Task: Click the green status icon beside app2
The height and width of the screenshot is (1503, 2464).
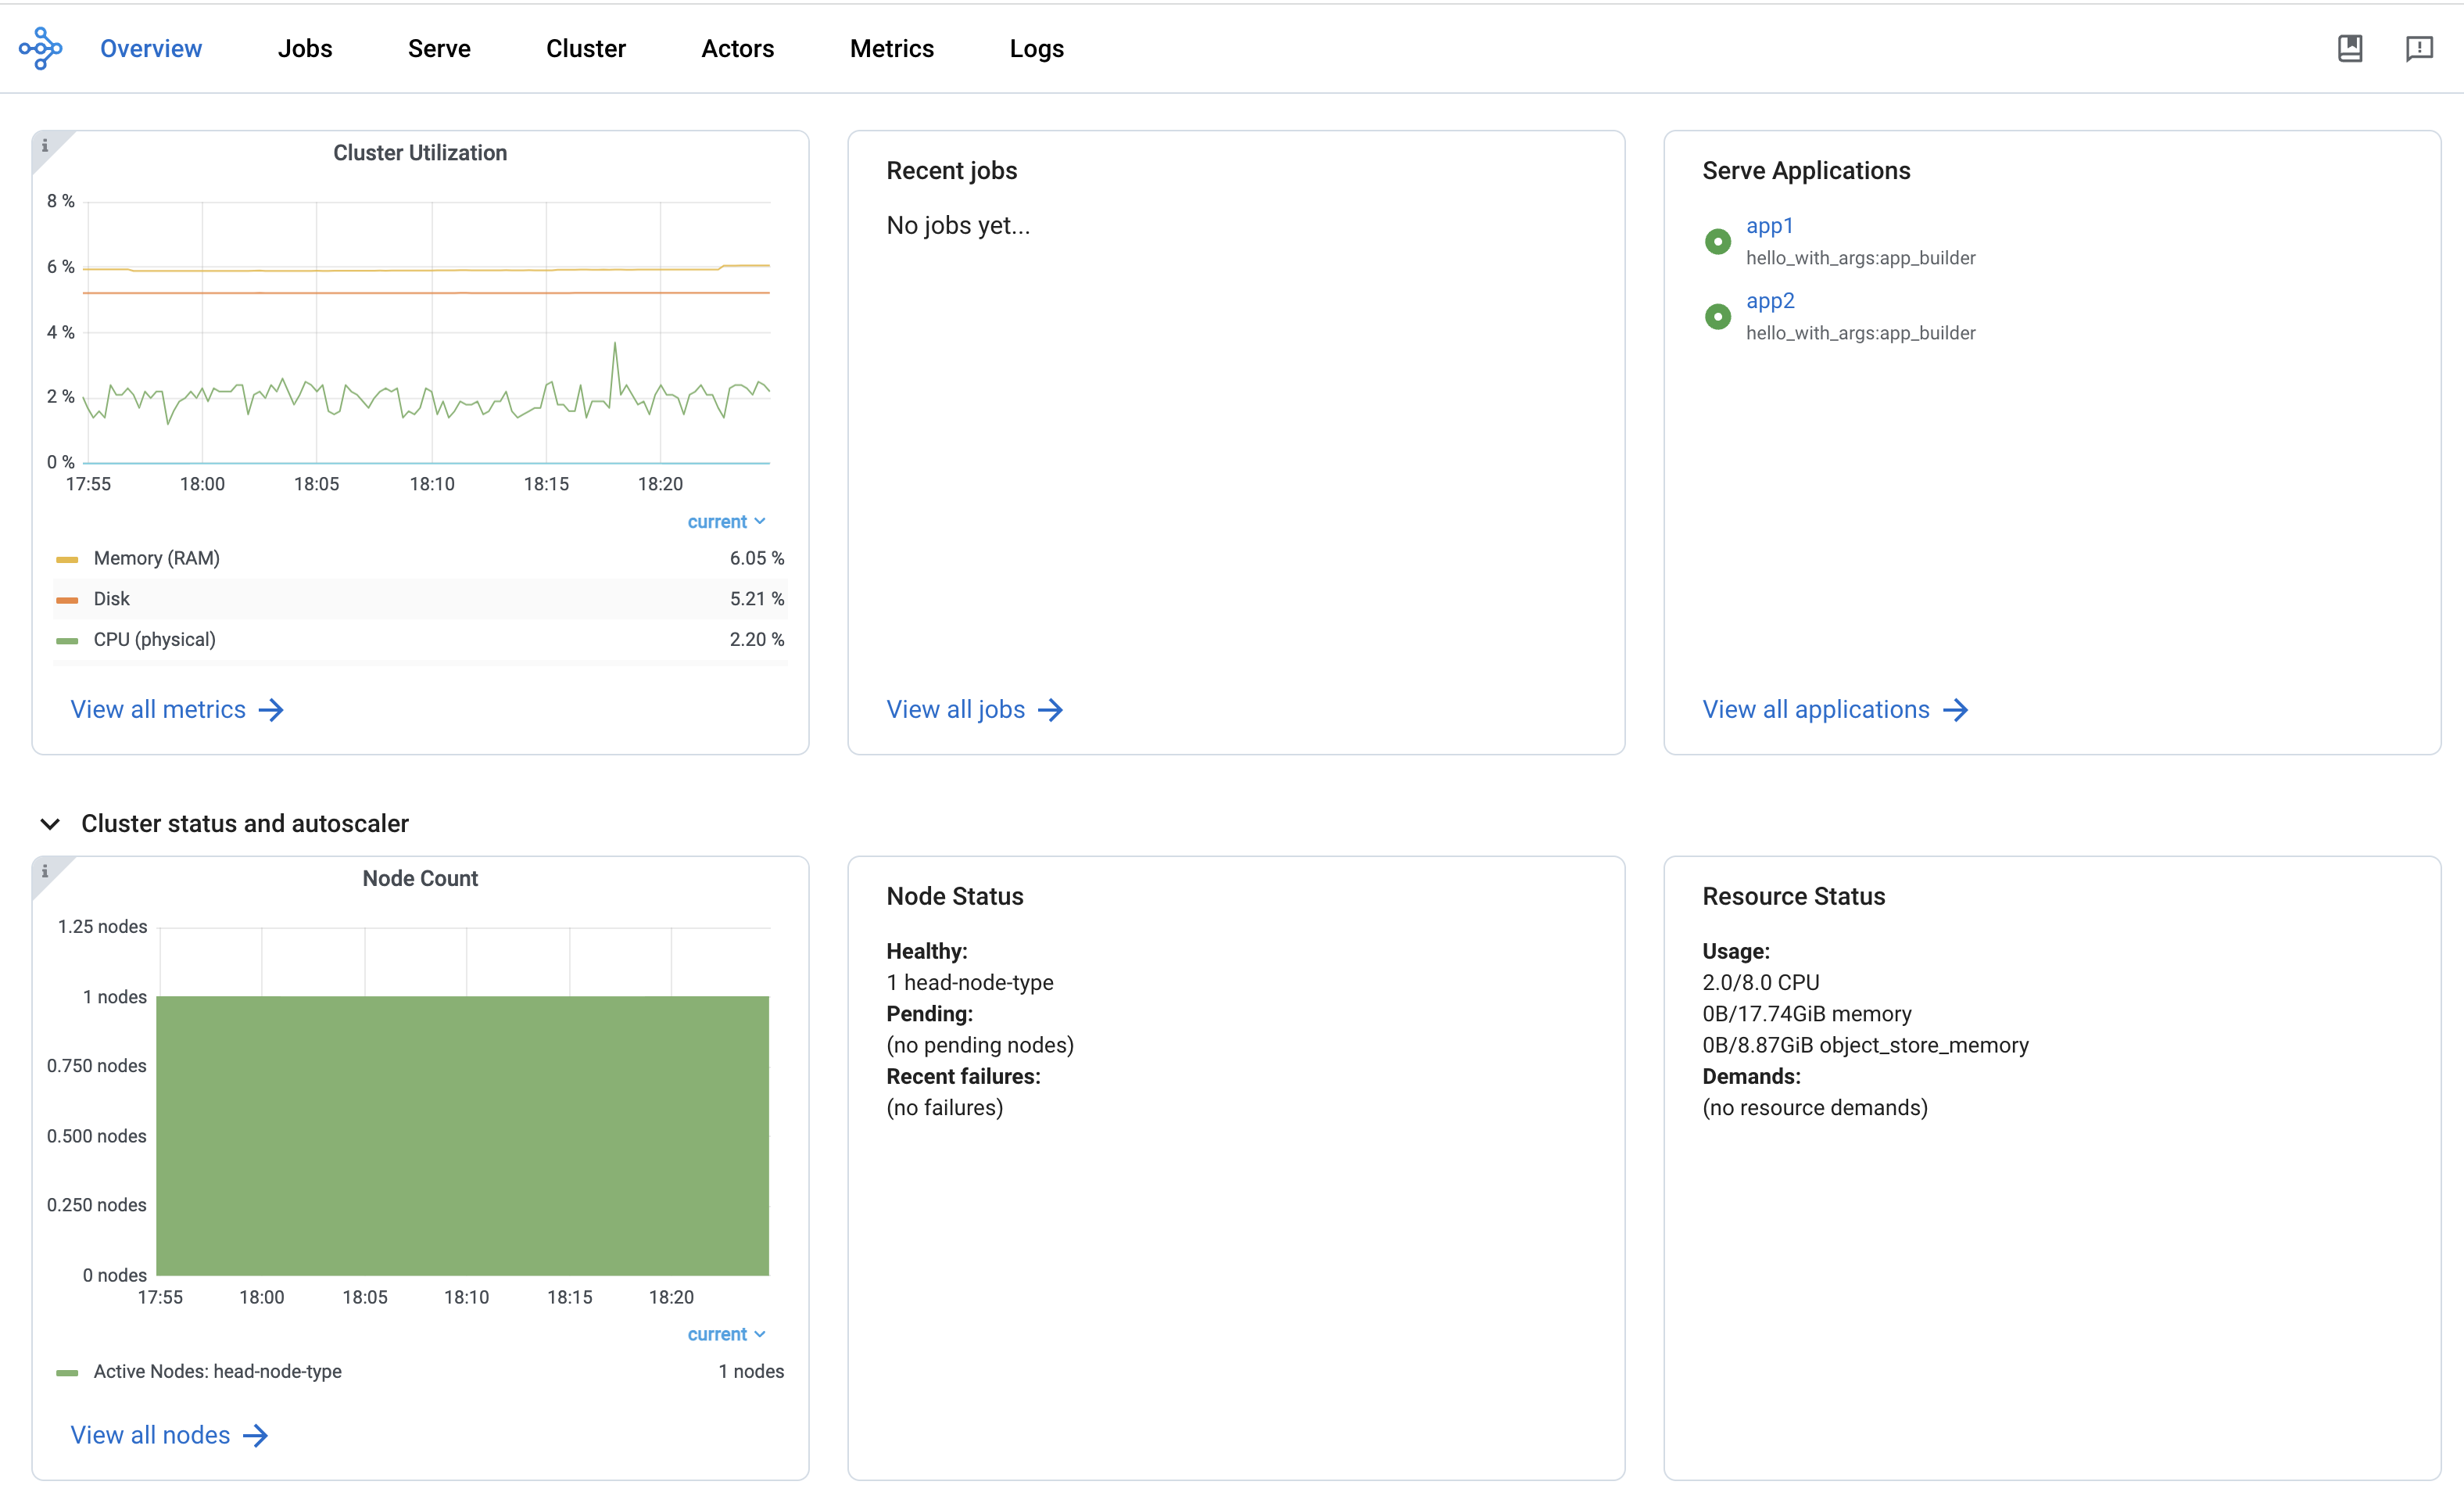Action: tap(1717, 316)
